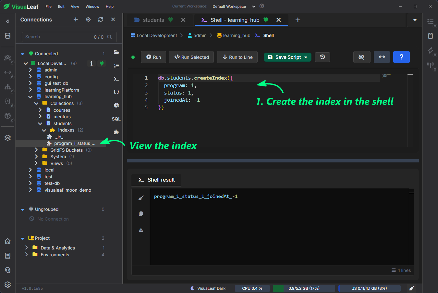Collapse the Ungrouped section
The image size is (438, 293).
[x=22, y=210]
